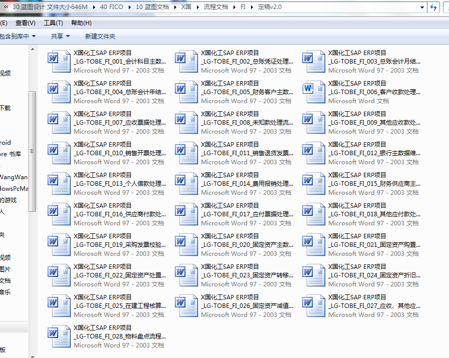Click the 新建文件夹 button
449x358 pixels.
tap(100, 37)
